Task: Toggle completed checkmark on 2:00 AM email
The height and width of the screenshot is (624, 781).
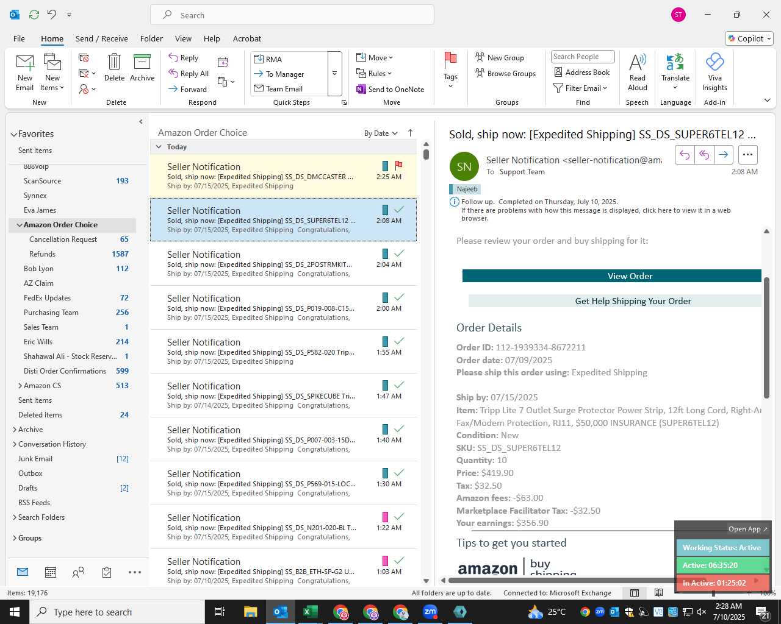Action: 399,297
